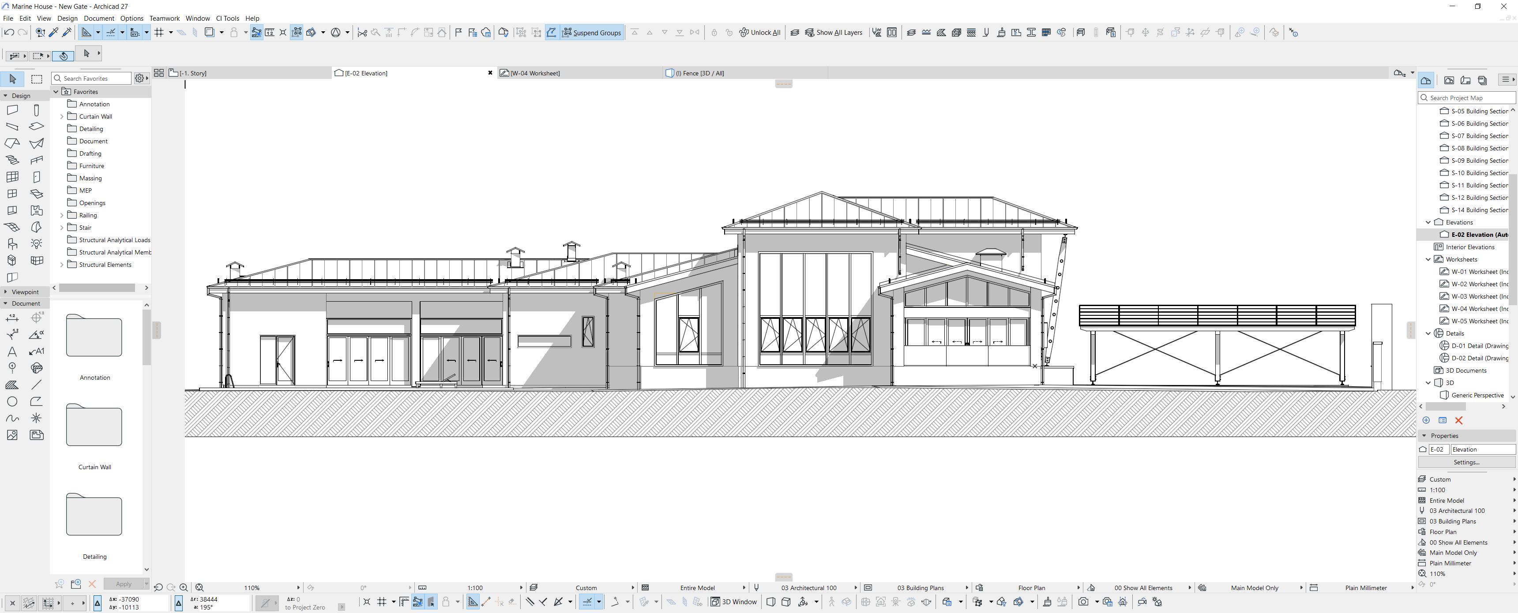Select the Arrow tool in the toolbox

point(12,78)
